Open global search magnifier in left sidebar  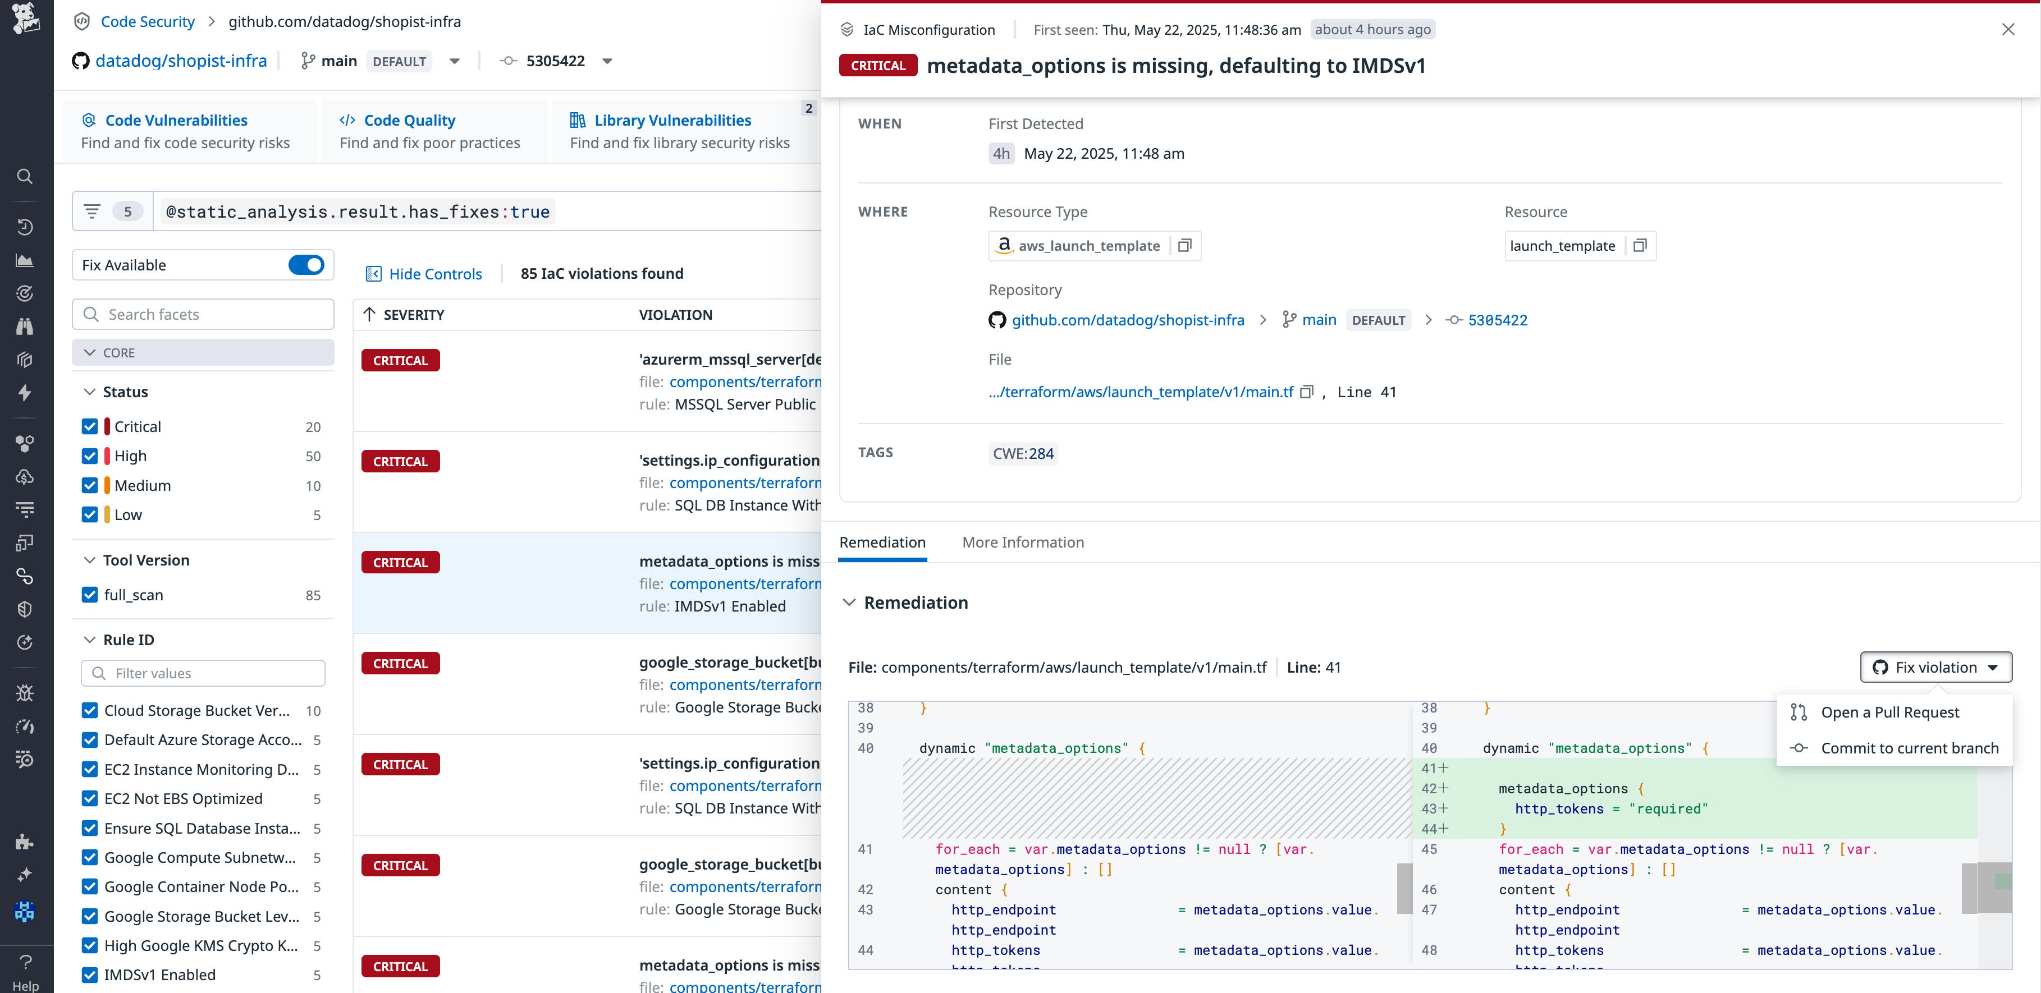(25, 177)
